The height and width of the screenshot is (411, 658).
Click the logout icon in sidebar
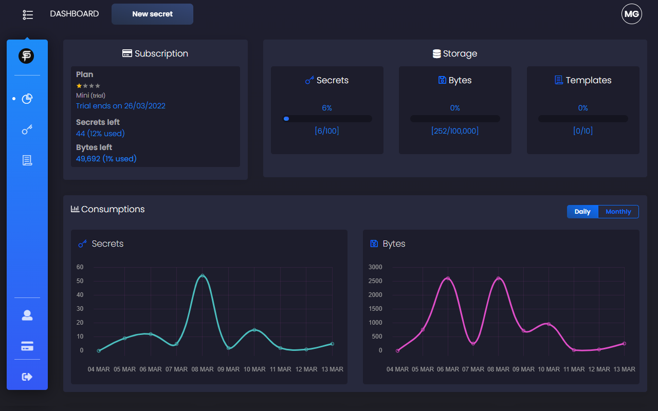pyautogui.click(x=27, y=377)
